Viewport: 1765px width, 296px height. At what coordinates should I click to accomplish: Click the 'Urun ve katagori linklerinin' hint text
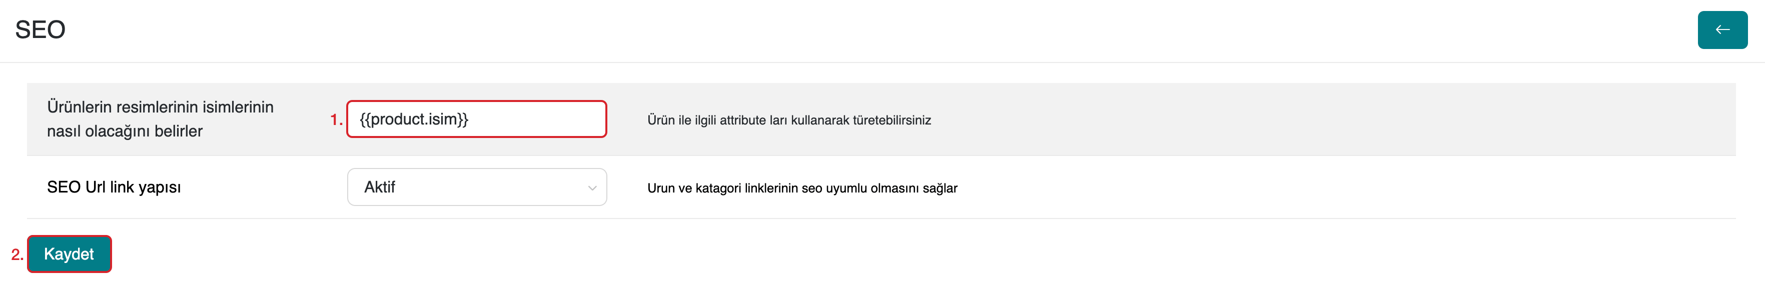click(801, 187)
